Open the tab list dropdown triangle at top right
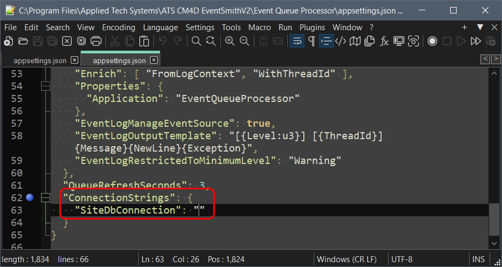This screenshot has width=502, height=267. click(x=480, y=27)
